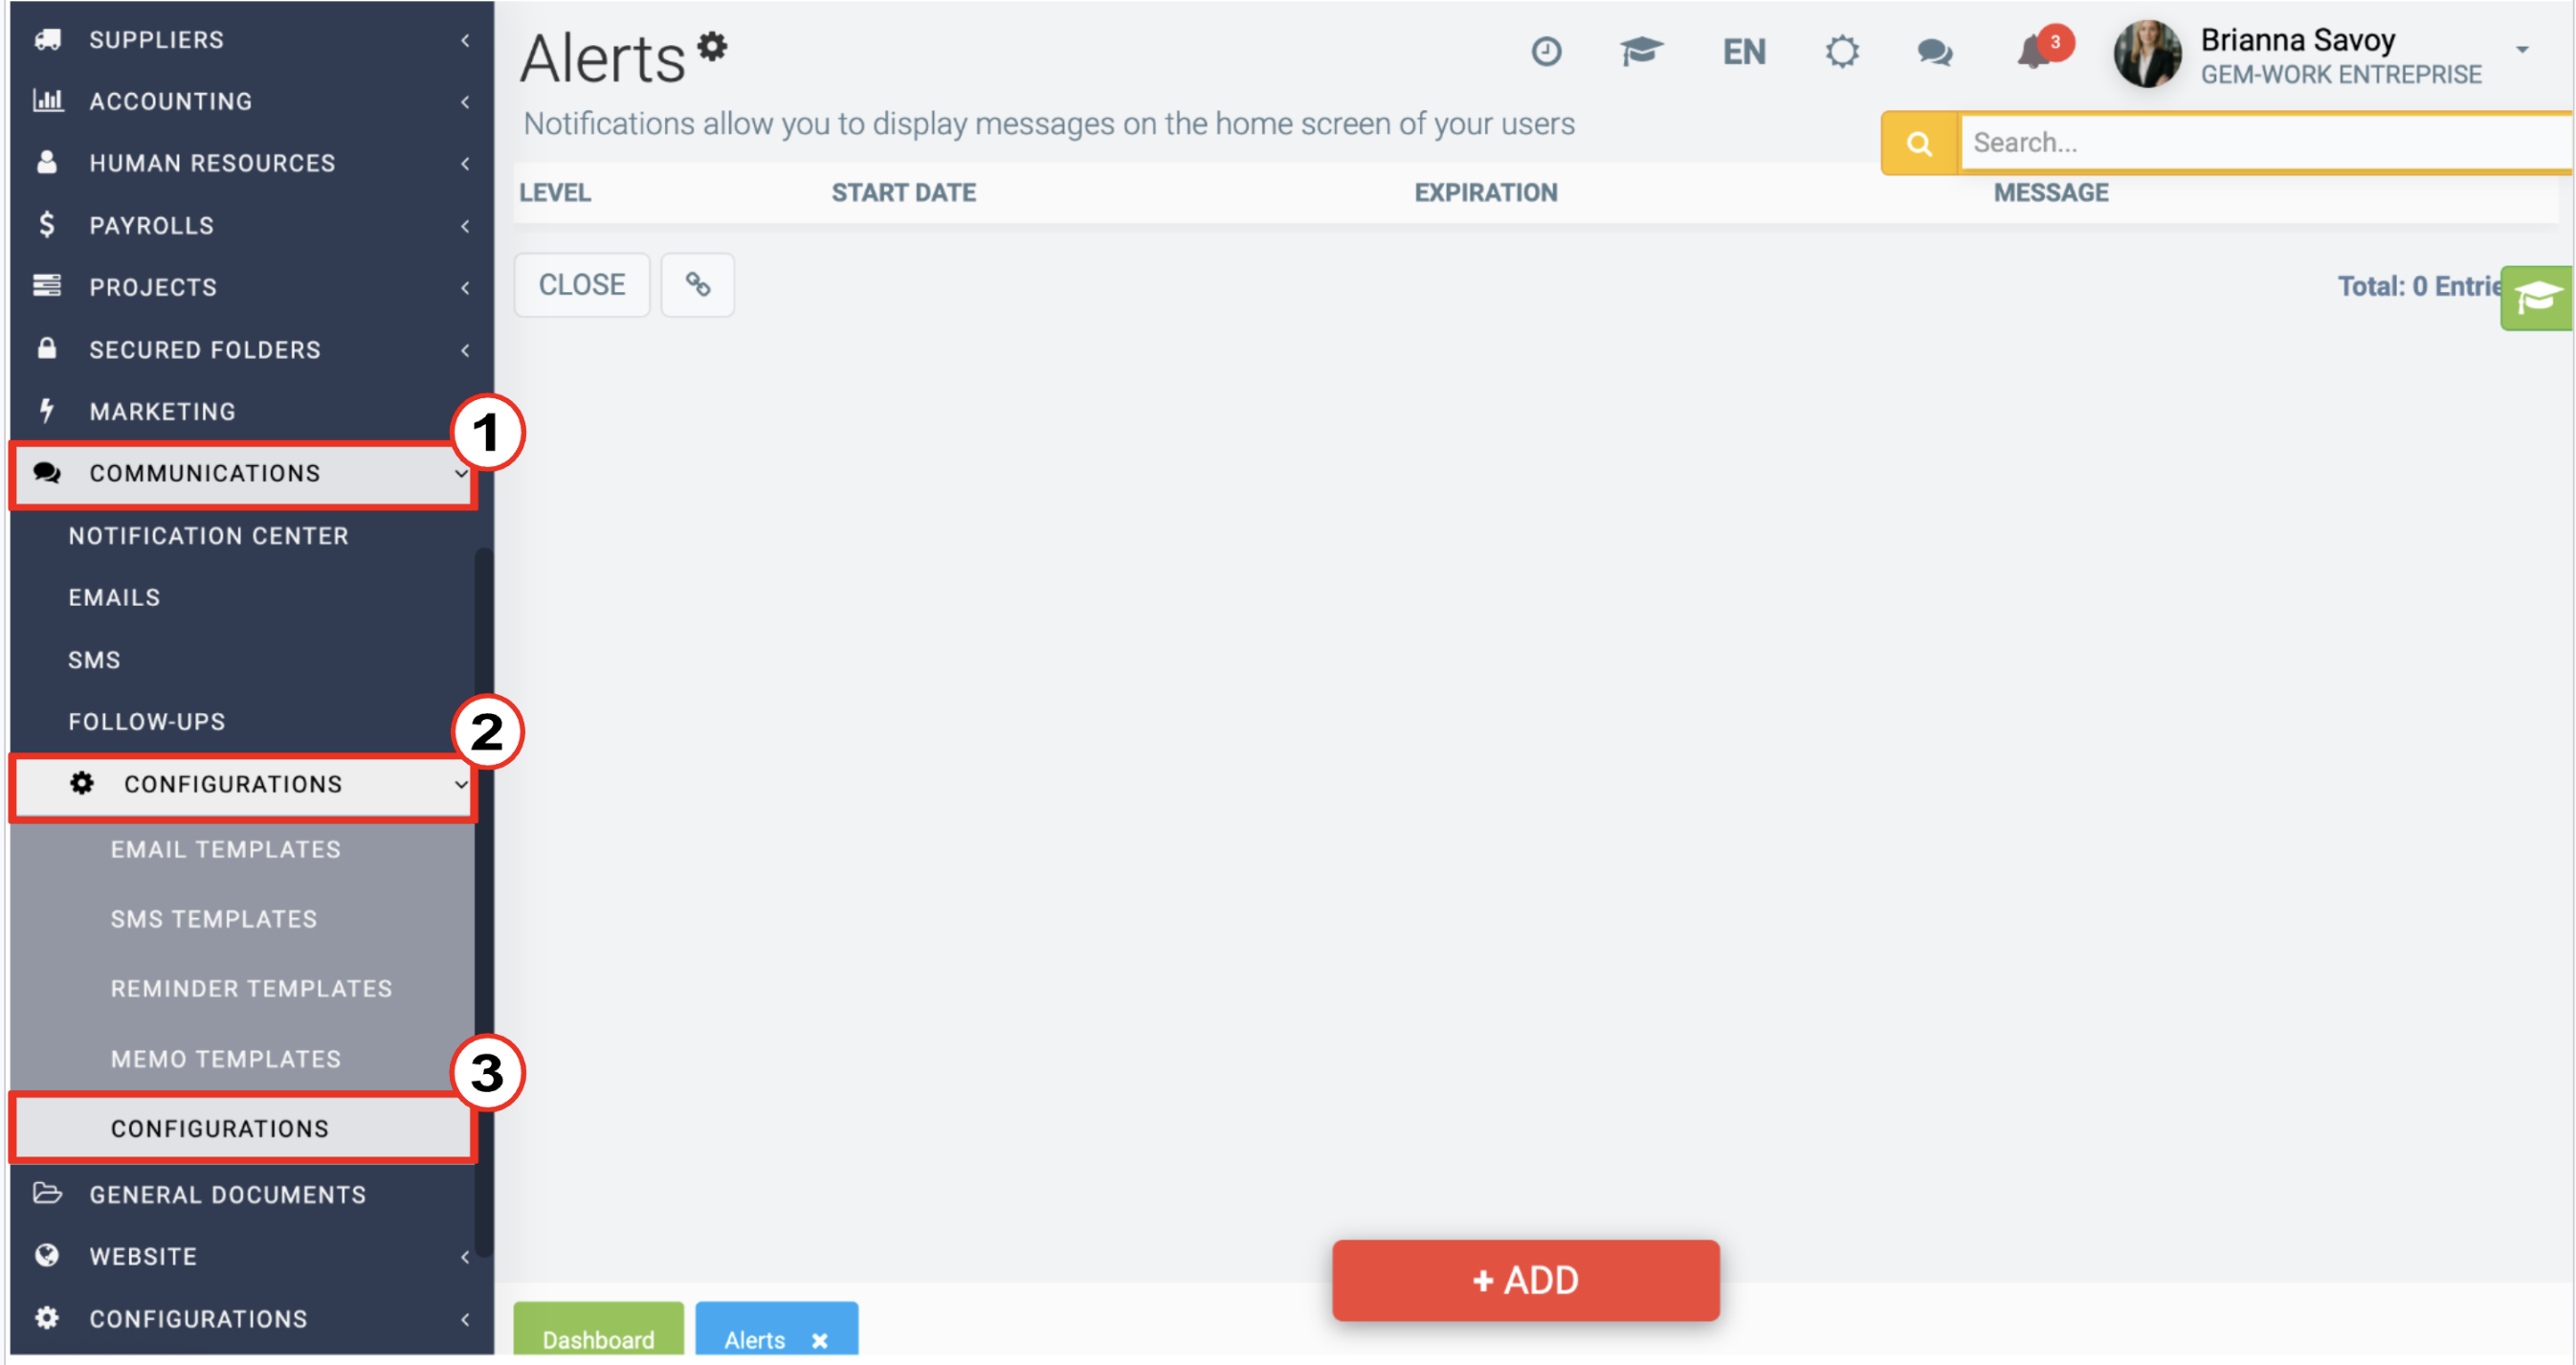The image size is (2576, 1365).
Task: Sort by LEVEL column header
Action: click(x=555, y=193)
